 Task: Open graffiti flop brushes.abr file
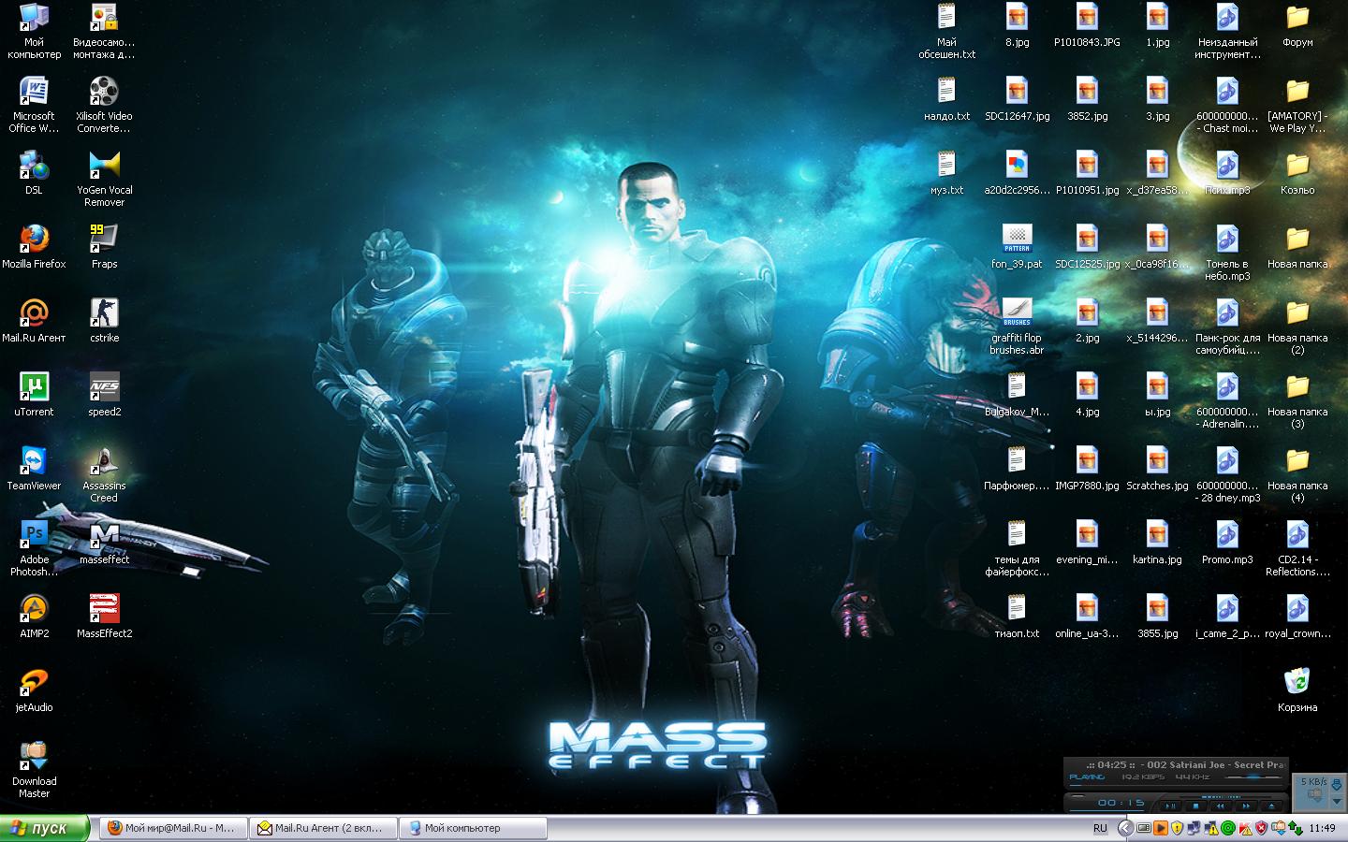pyautogui.click(x=1017, y=327)
